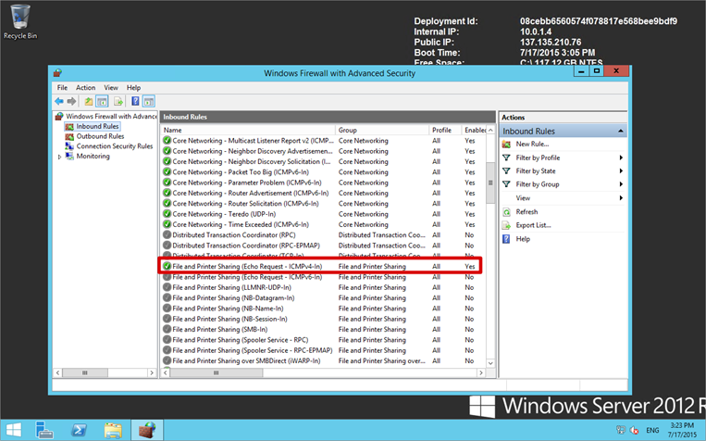Click New Rule... in Actions pane

pyautogui.click(x=532, y=145)
